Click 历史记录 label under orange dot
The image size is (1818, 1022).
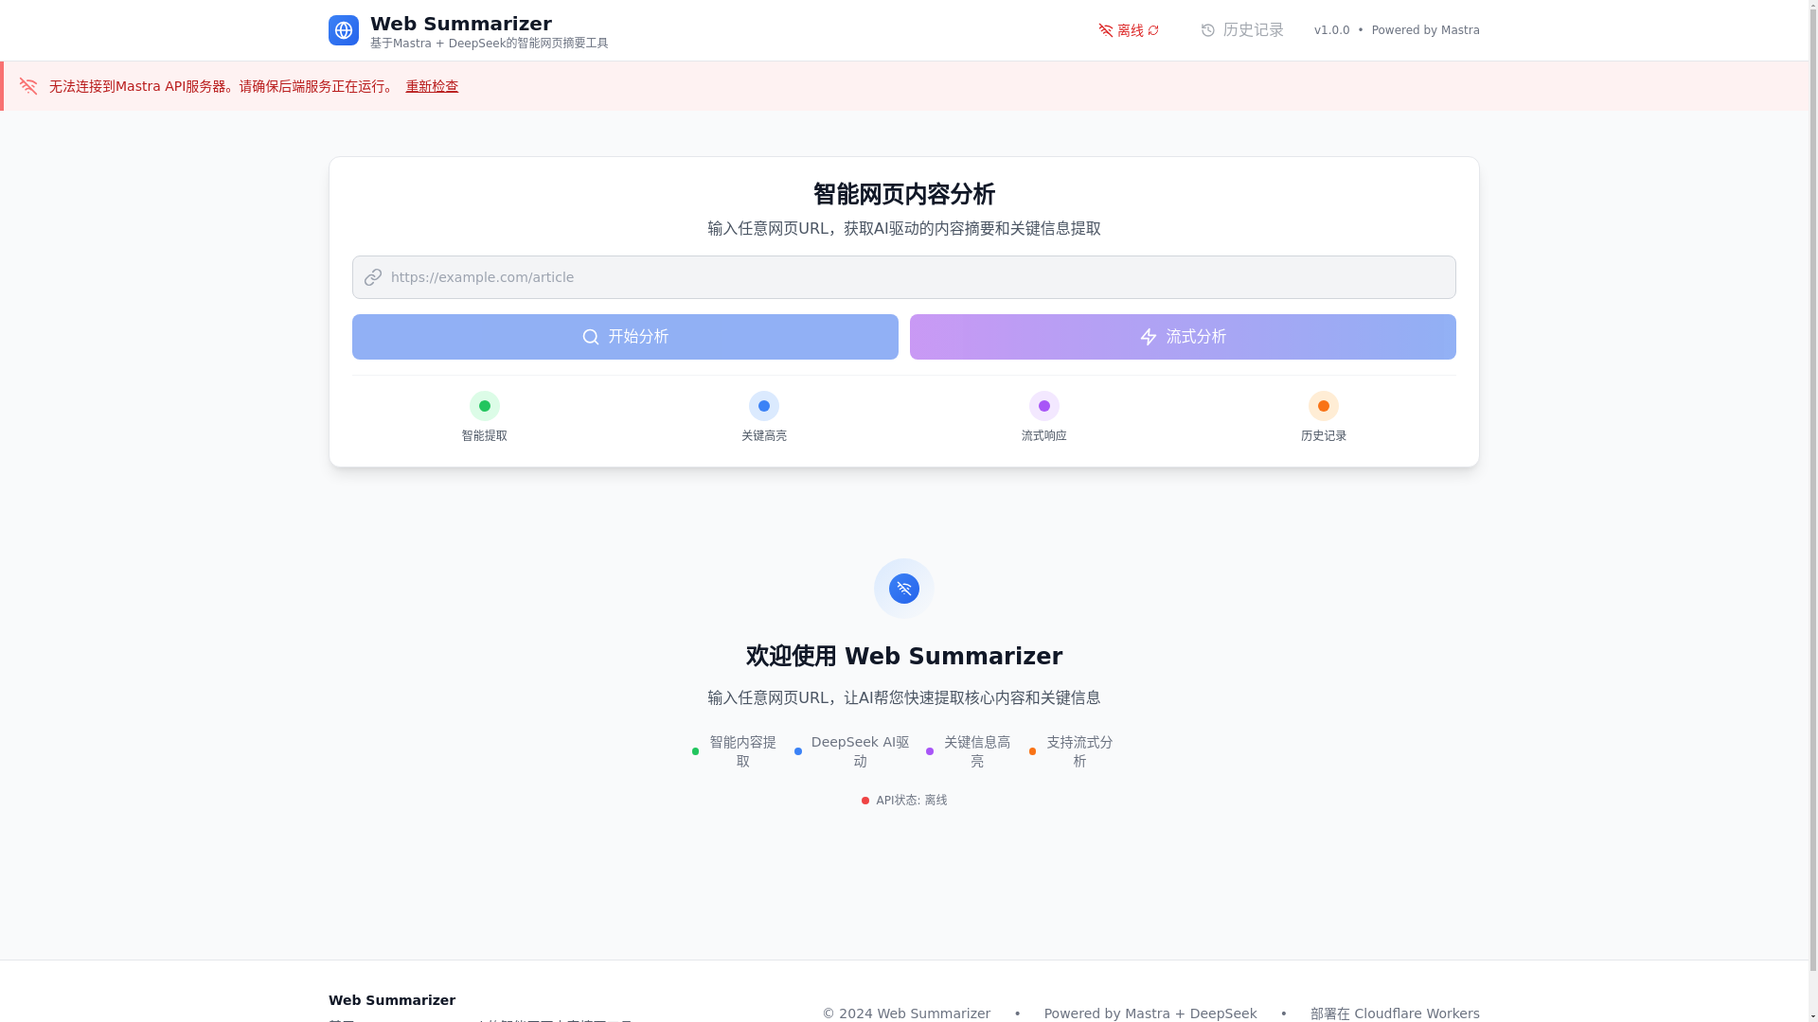point(1324,435)
